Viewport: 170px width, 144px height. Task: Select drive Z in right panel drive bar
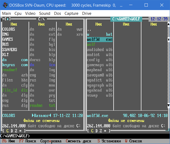coord(101,131)
